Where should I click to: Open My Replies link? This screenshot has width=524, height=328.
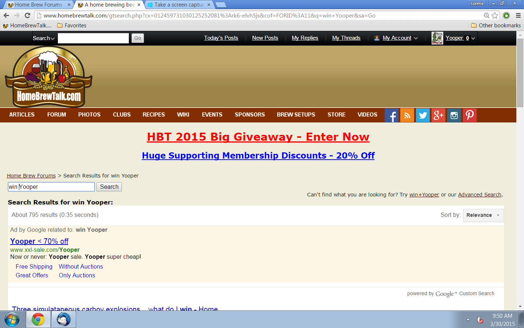(x=305, y=38)
